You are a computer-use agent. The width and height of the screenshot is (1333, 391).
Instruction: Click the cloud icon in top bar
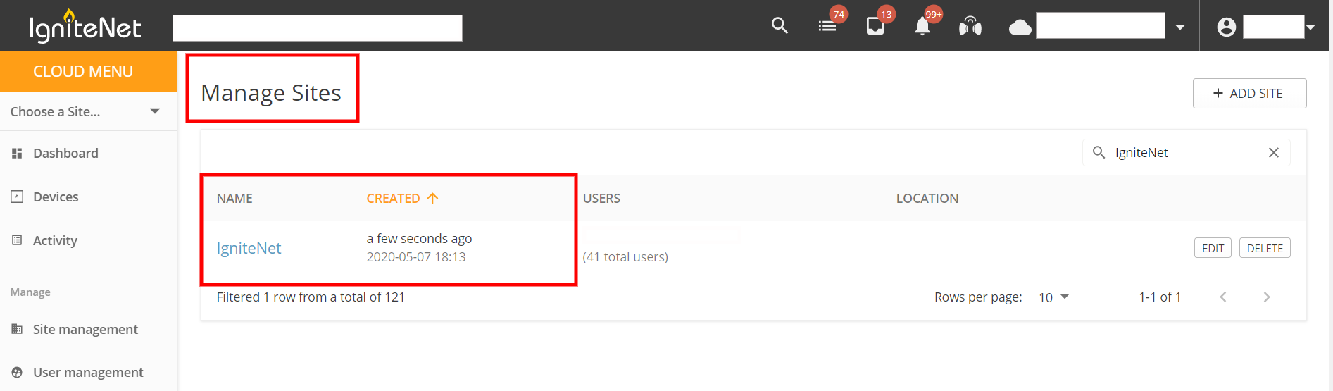tap(1020, 27)
